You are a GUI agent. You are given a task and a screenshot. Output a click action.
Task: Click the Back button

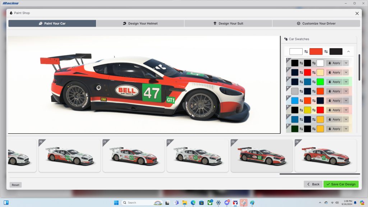click(313, 184)
